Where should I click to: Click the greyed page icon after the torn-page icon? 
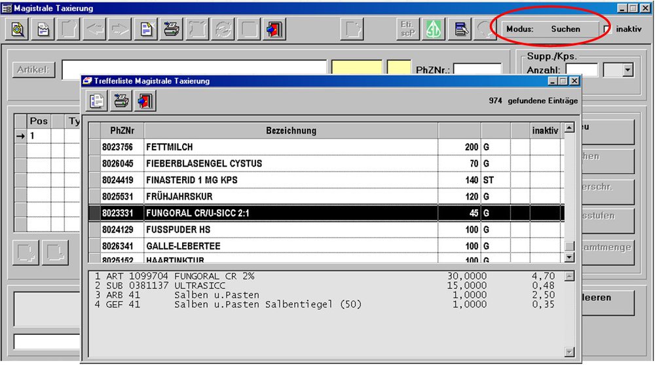(x=69, y=29)
